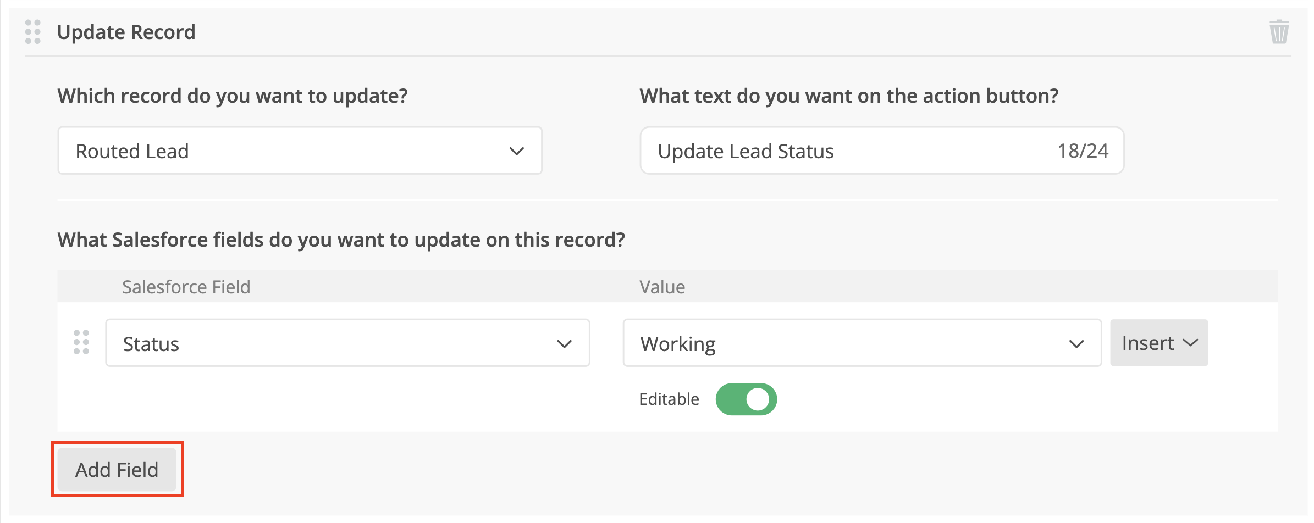The image size is (1314, 523).
Task: Delete the Update Record action via trash icon
Action: coord(1279,32)
